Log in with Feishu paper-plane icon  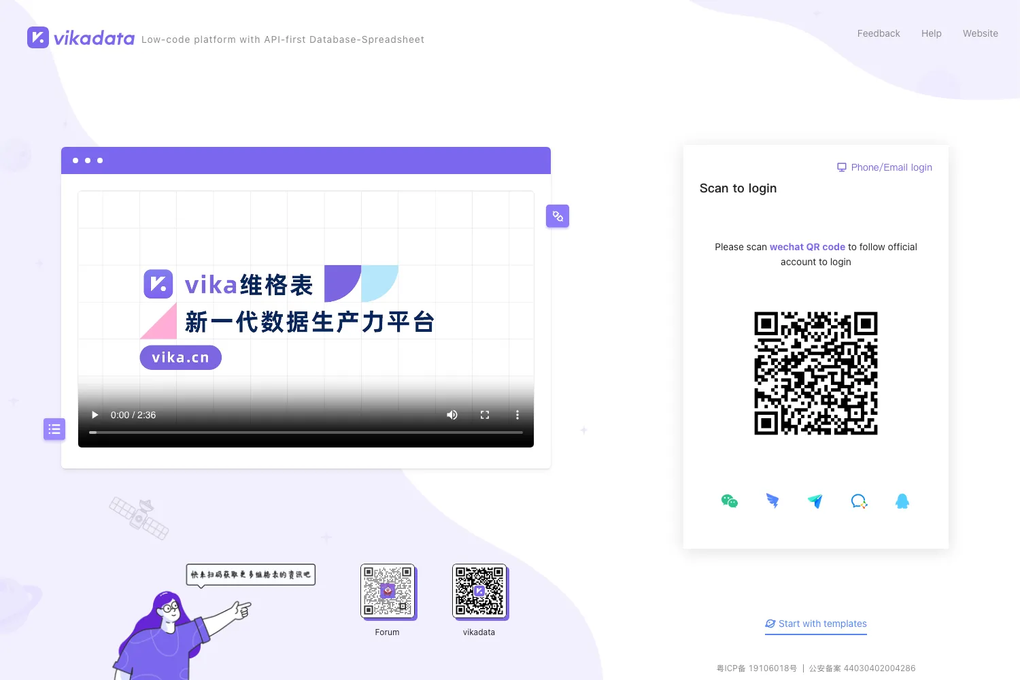click(815, 501)
